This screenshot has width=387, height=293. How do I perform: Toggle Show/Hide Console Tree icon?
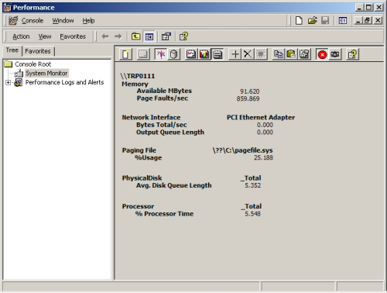(x=149, y=36)
